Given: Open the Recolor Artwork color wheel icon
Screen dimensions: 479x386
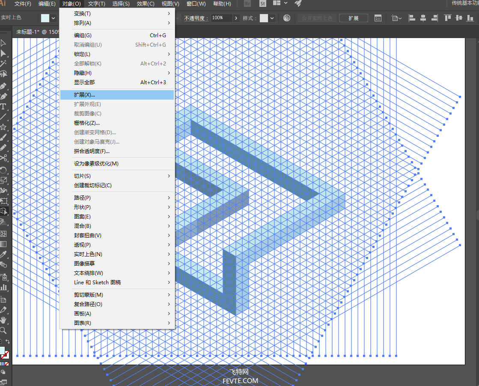Looking at the screenshot, I should point(287,18).
